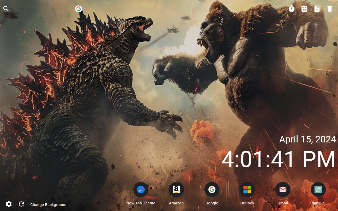The image size is (338, 211).
Task: Open the Outlook shortcut icon
Action: click(x=247, y=189)
